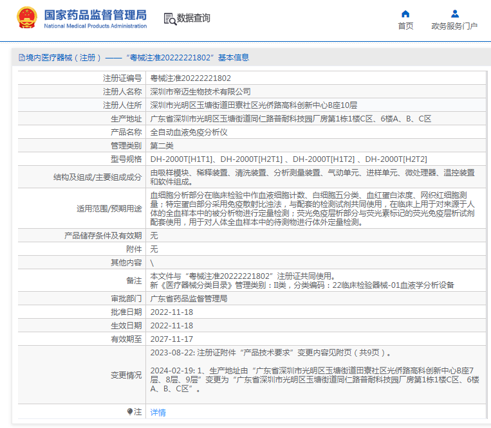This screenshot has width=491, height=428.
Task: Select backslash value in 其他内容 row
Action: pos(152,263)
